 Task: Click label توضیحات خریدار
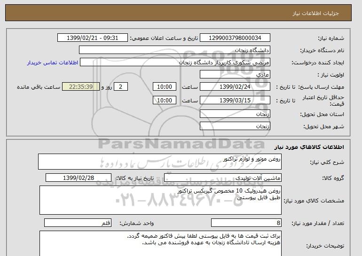click(325, 246)
